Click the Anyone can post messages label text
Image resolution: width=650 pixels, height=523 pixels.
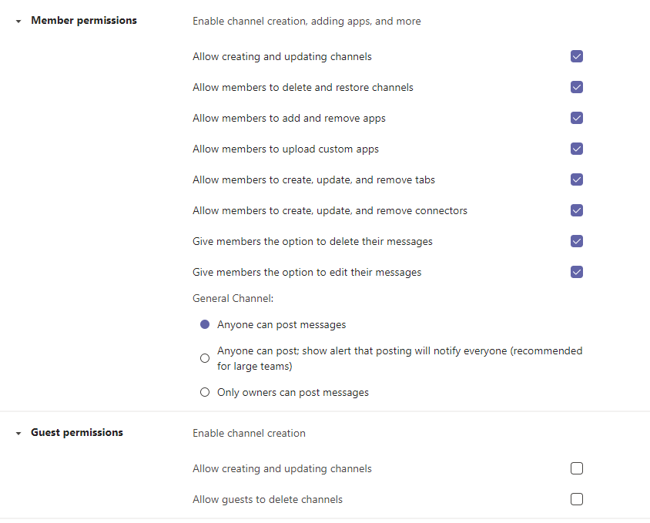click(x=281, y=325)
